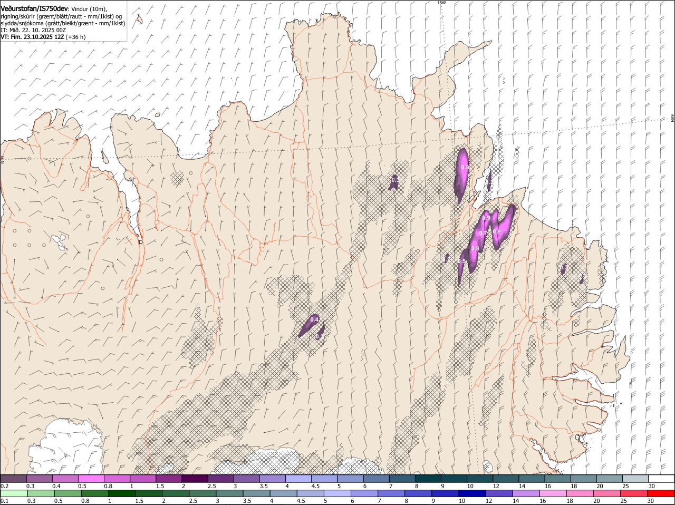Click the 0.2 label under the upper snow legend
675x505 pixels.
(4, 485)
